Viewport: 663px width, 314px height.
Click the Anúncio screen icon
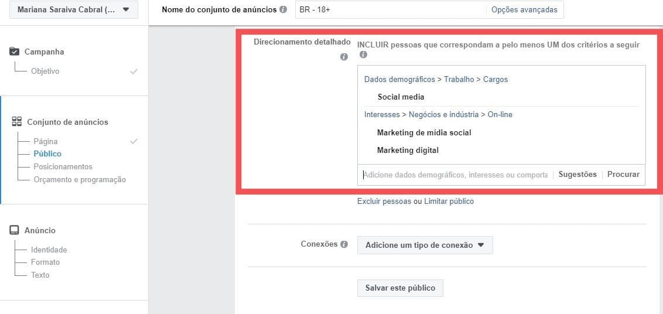tap(15, 230)
